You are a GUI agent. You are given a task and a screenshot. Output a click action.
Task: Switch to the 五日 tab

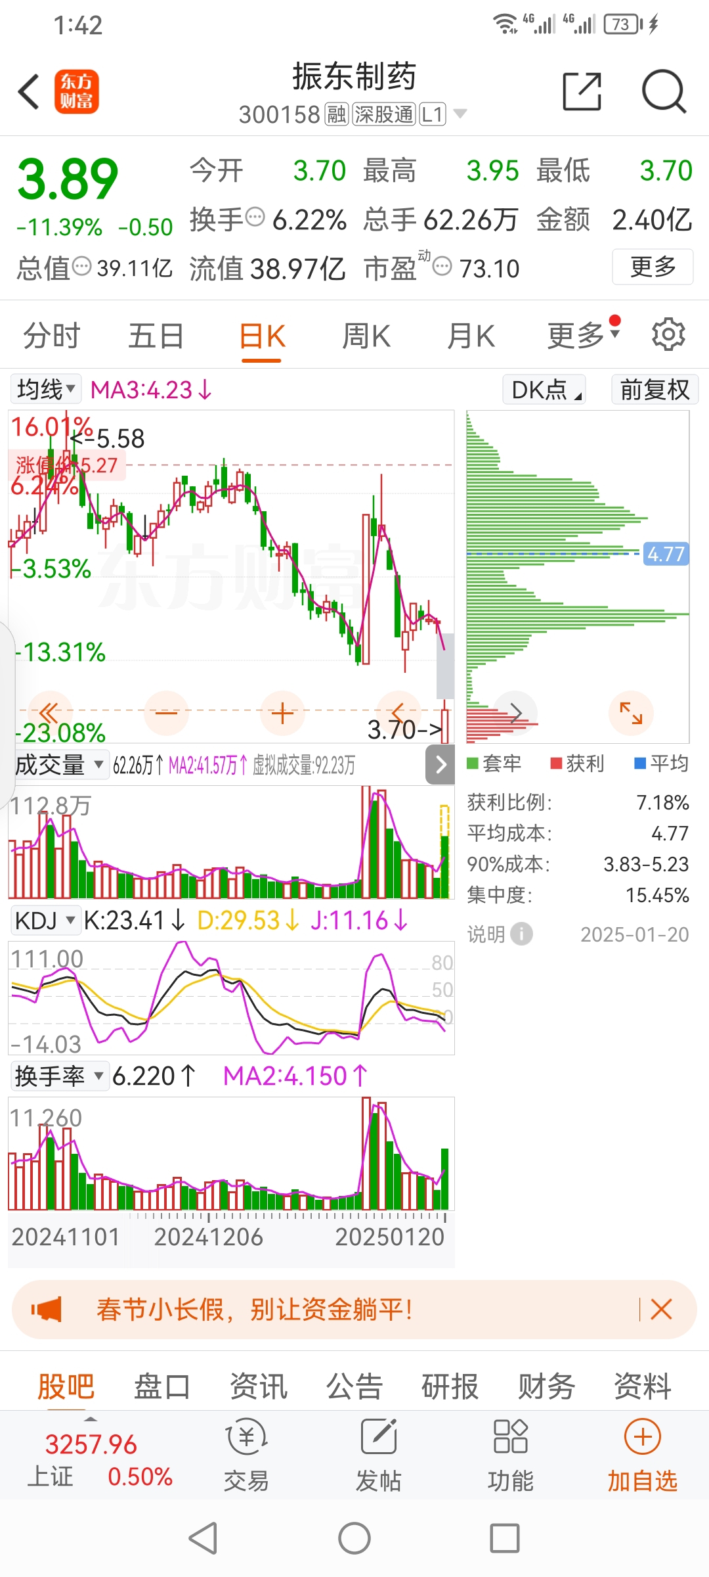[x=156, y=336]
